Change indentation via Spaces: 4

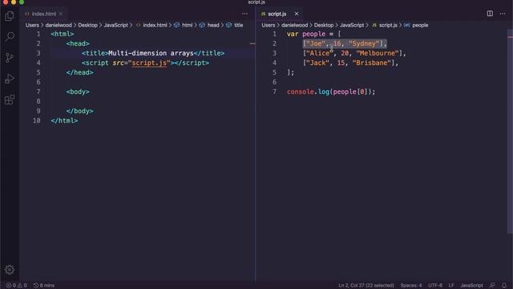(411, 286)
